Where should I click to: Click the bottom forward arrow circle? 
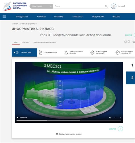120,129
